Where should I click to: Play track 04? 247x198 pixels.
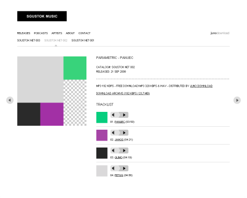pyautogui.click(x=124, y=168)
